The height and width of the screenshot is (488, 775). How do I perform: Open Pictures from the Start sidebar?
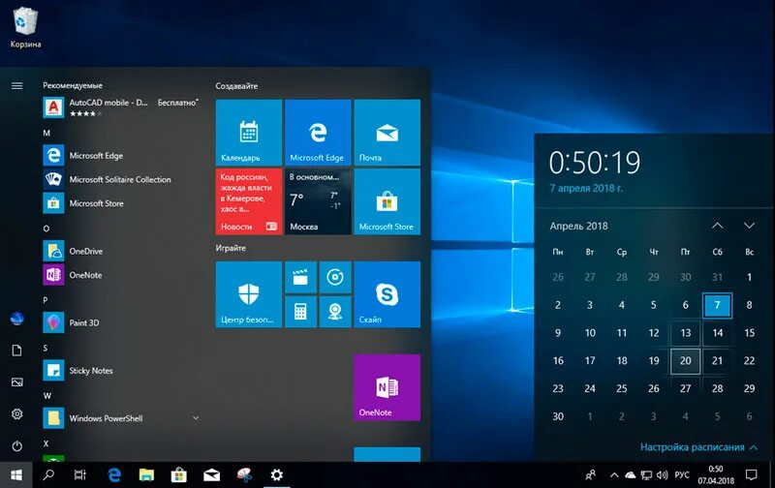[16, 382]
